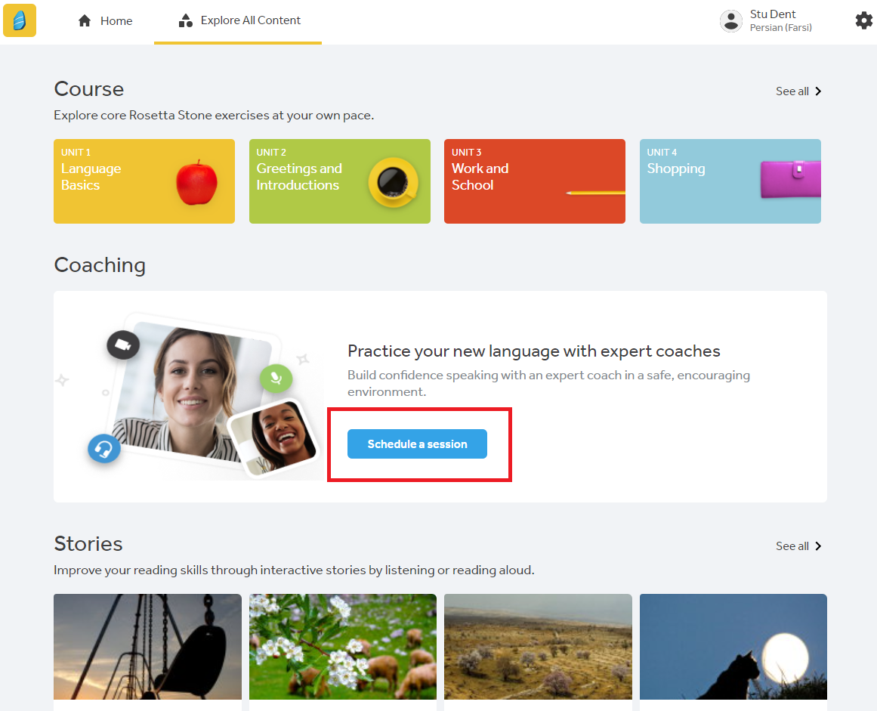
Task: Click the coffee cup on Unit 2
Action: [x=393, y=182]
